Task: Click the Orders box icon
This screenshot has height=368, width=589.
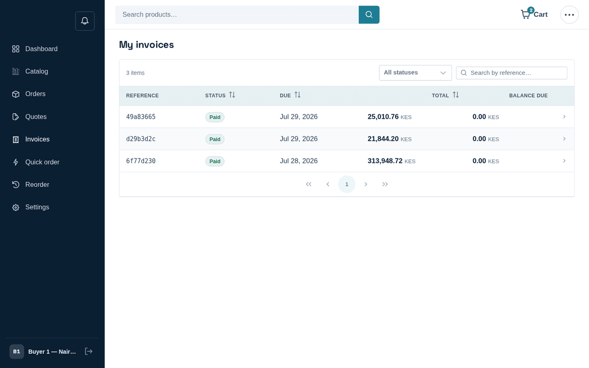Action: point(16,94)
